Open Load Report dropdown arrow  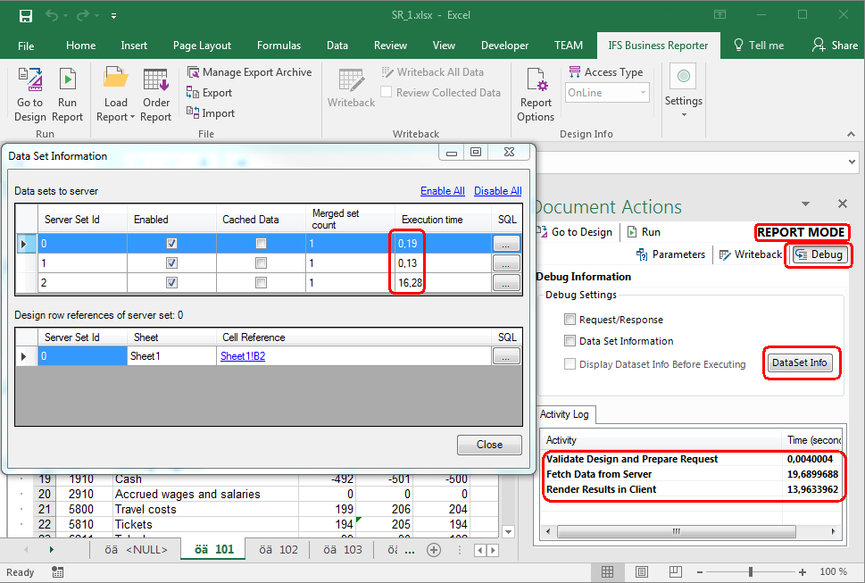pos(132,117)
